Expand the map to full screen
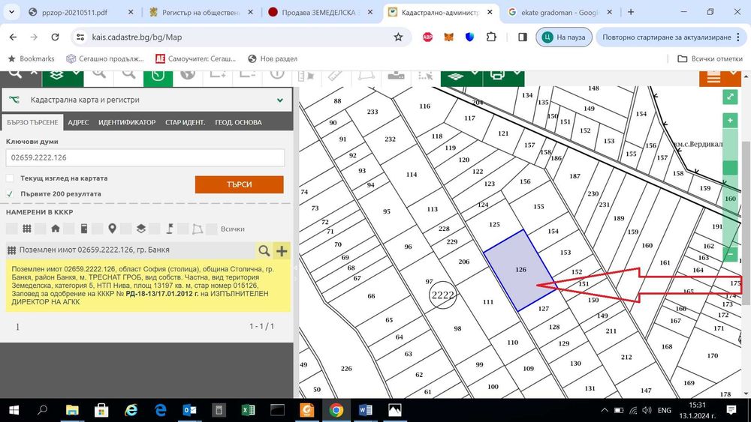This screenshot has width=751, height=422. point(730,96)
